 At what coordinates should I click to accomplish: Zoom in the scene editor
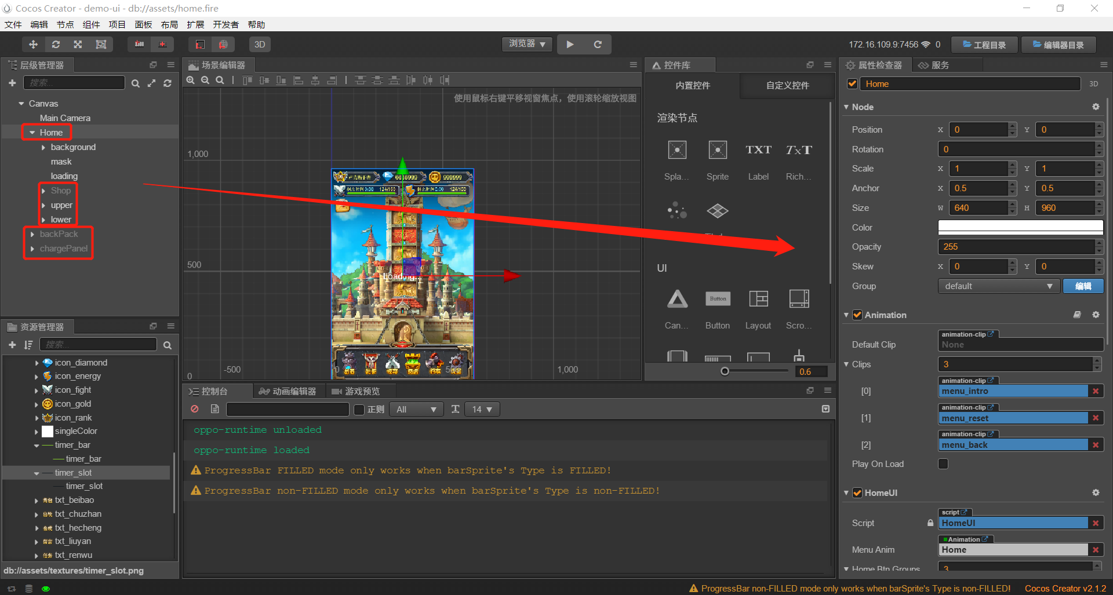click(x=190, y=81)
